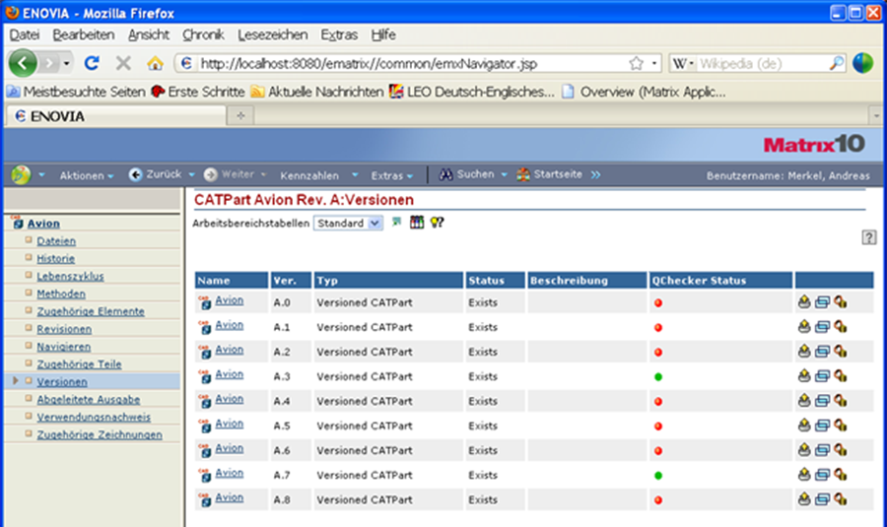The image size is (887, 527).
Task: Open a new tab with the plus button
Action: coord(240,115)
